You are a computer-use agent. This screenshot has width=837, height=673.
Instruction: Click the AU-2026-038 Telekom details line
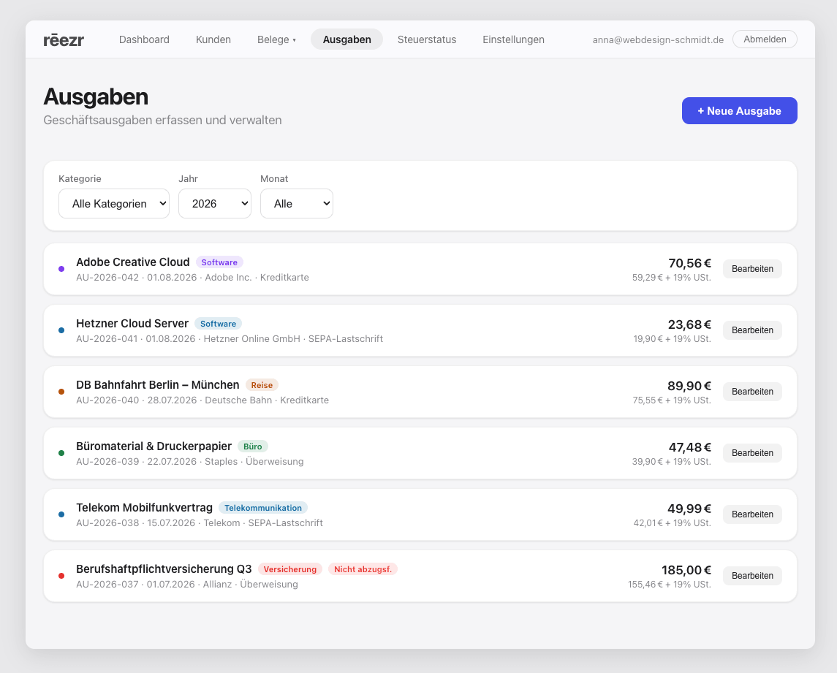click(x=199, y=523)
